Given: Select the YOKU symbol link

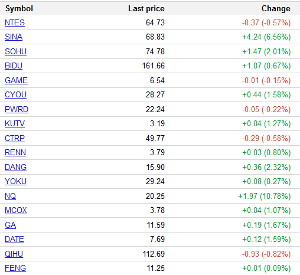Looking at the screenshot, I should [15, 181].
